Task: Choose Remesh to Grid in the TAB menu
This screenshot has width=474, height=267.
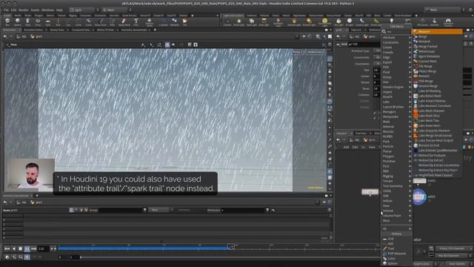Action: pyautogui.click(x=437, y=145)
